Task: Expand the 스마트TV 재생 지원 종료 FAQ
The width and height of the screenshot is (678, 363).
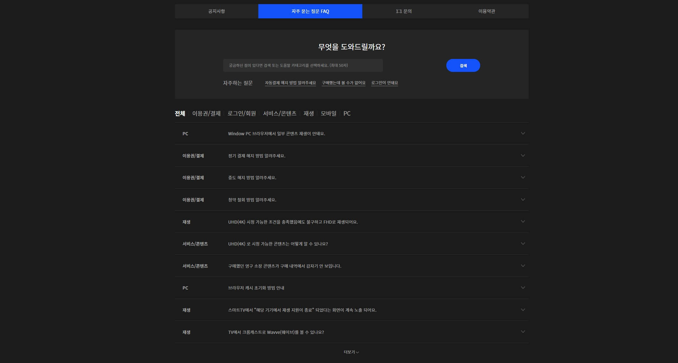Action: [x=351, y=310]
